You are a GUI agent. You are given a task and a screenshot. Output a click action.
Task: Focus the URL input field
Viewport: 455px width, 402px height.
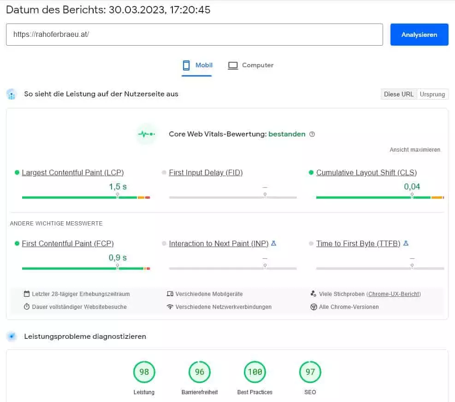195,35
